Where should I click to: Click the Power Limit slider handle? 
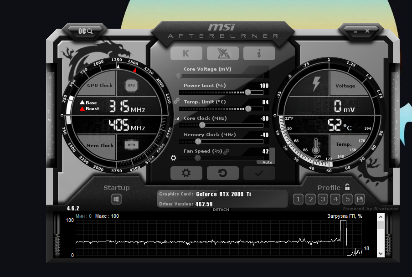[247, 92]
